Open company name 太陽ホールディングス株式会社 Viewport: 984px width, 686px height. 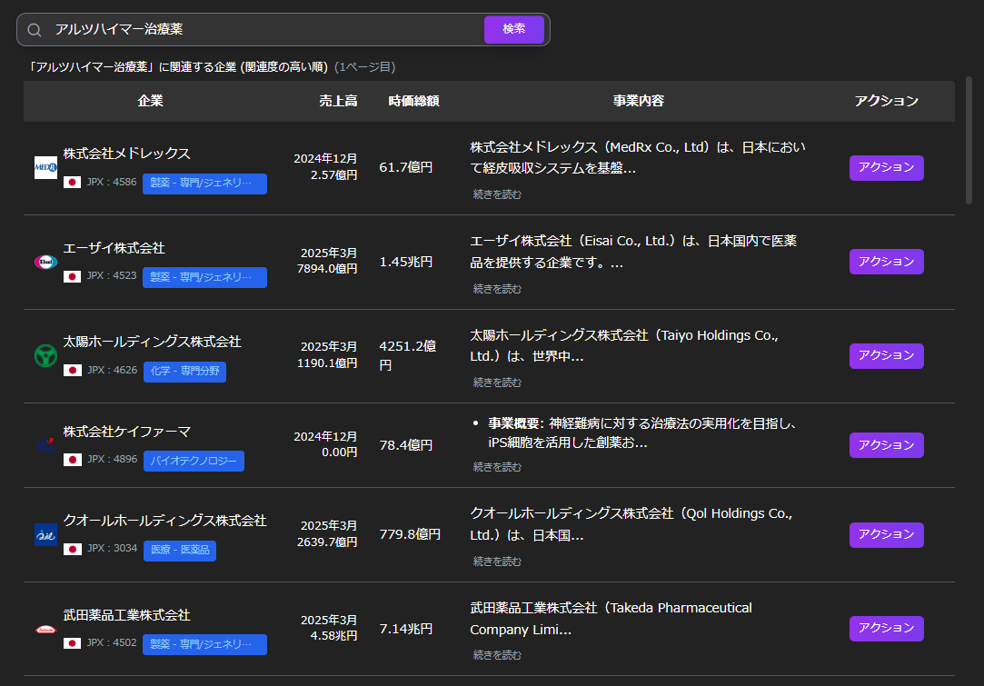[153, 342]
